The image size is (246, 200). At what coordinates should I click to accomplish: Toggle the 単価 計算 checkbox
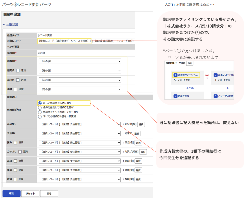15,170
